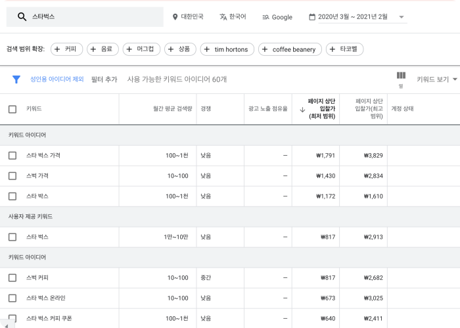
Task: Check the 스타 벅스 가격 row checkbox
Action: 12,156
